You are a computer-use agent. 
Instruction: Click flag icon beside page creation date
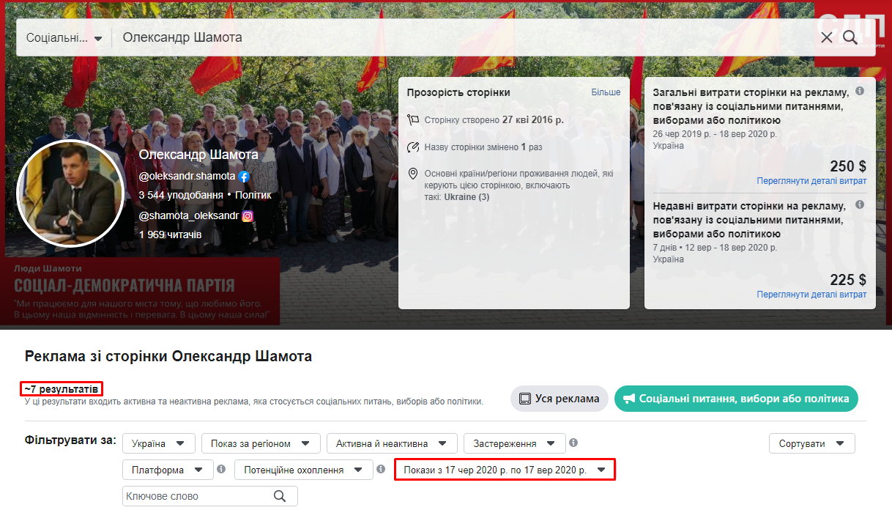pos(414,119)
